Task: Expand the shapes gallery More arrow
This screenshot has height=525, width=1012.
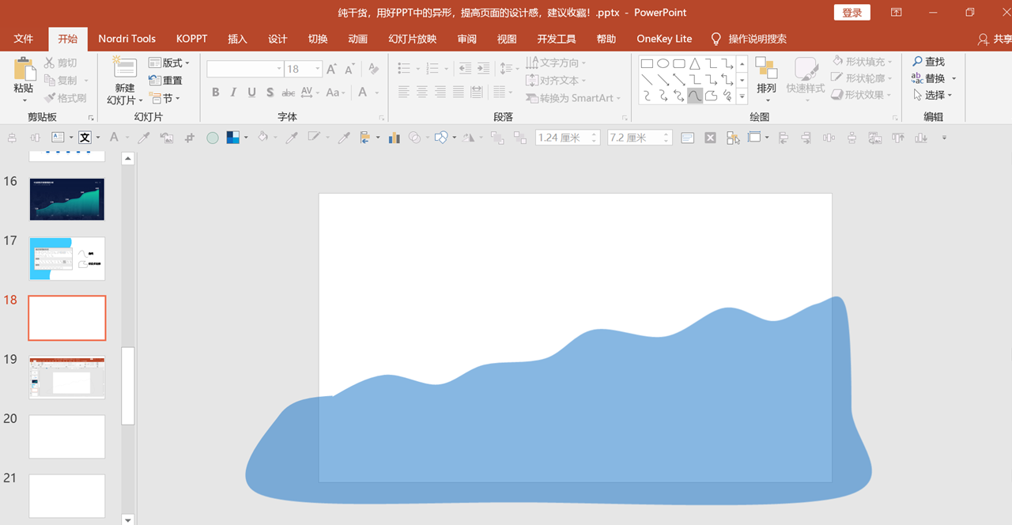Action: [742, 96]
